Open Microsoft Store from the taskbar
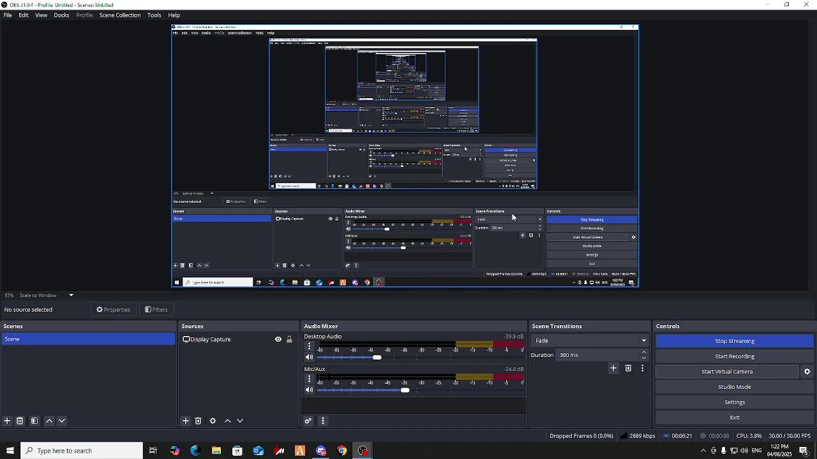817x459 pixels. click(237, 451)
